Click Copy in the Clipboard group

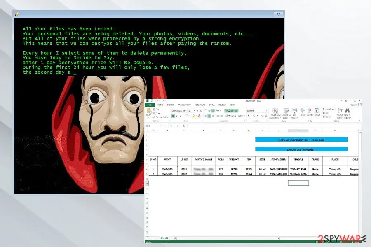[x=157, y=113]
